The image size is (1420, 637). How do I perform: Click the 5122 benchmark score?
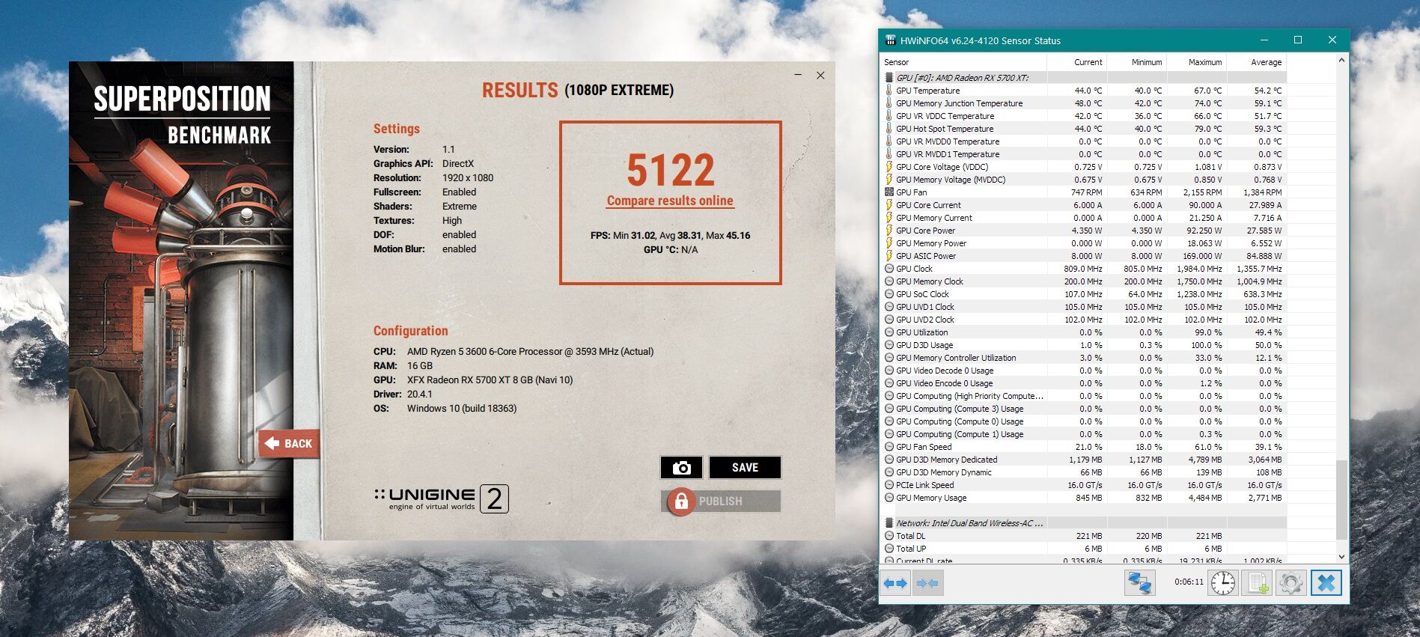pos(671,170)
